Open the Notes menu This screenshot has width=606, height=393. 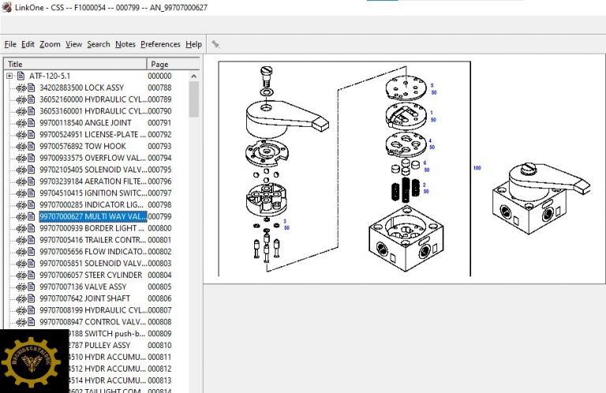click(125, 44)
